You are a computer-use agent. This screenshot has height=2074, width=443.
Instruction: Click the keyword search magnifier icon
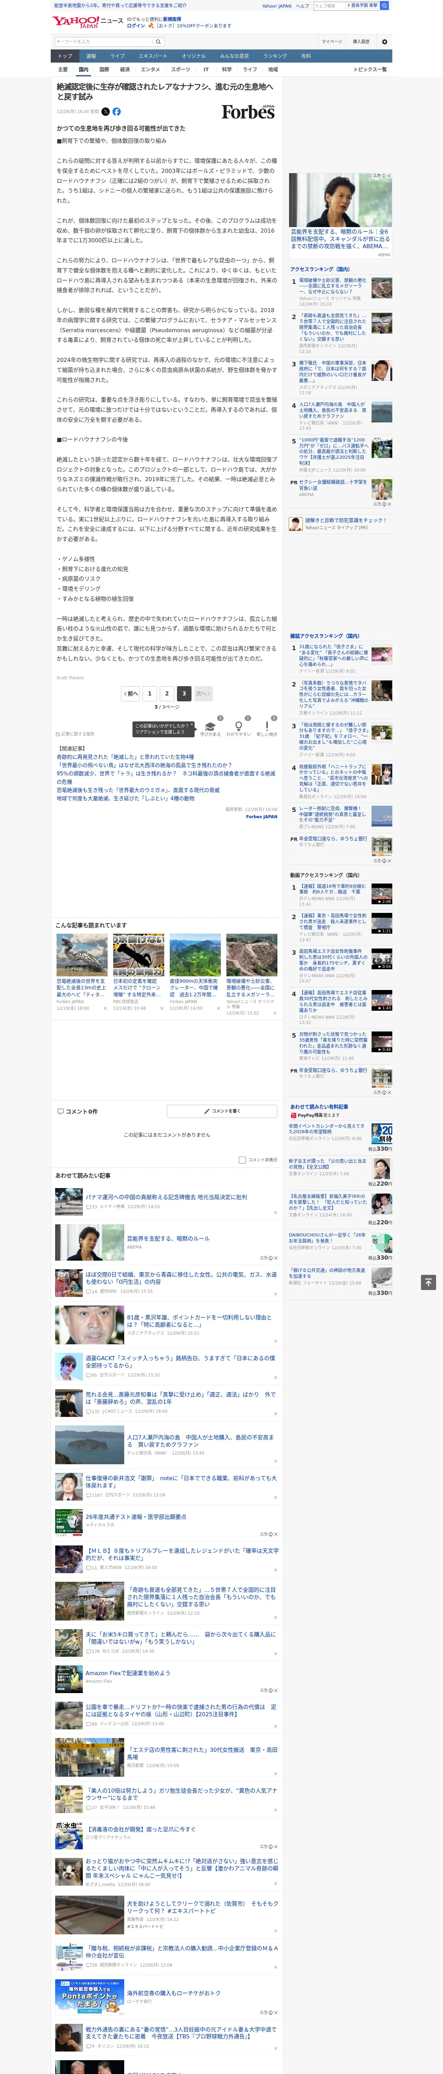(x=158, y=42)
